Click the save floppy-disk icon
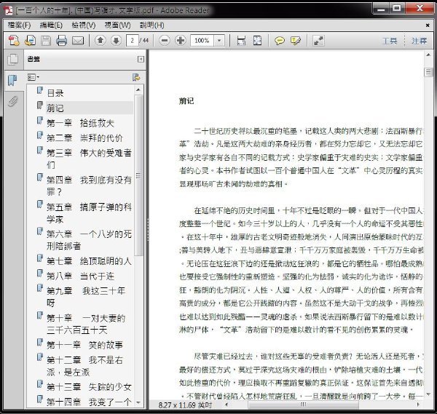This screenshot has height=414, width=437. (x=46, y=41)
